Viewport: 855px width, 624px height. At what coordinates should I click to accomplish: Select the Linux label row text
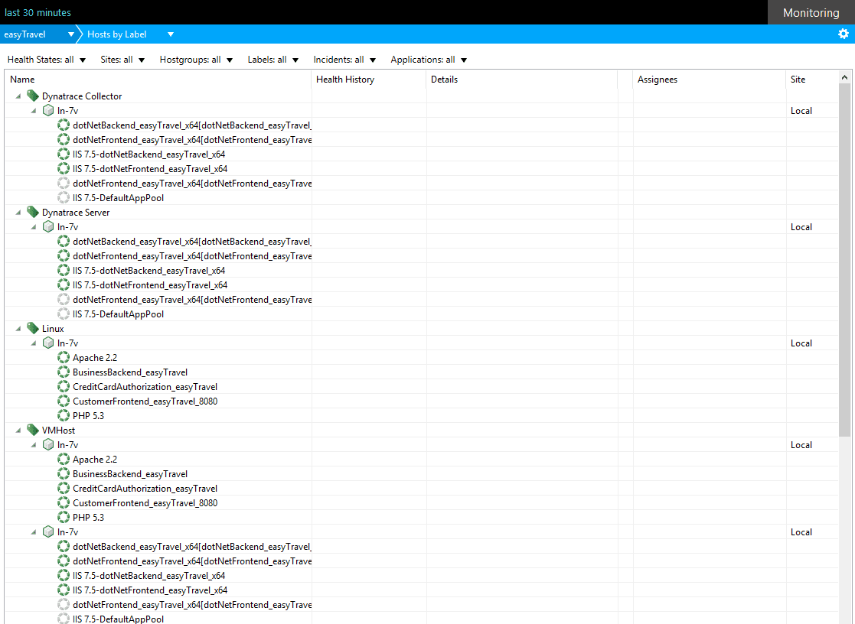[53, 328]
